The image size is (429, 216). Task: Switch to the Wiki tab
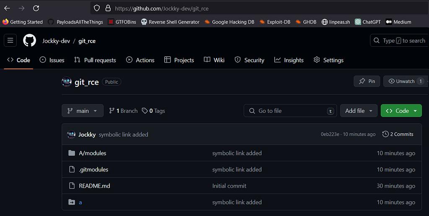[214, 60]
